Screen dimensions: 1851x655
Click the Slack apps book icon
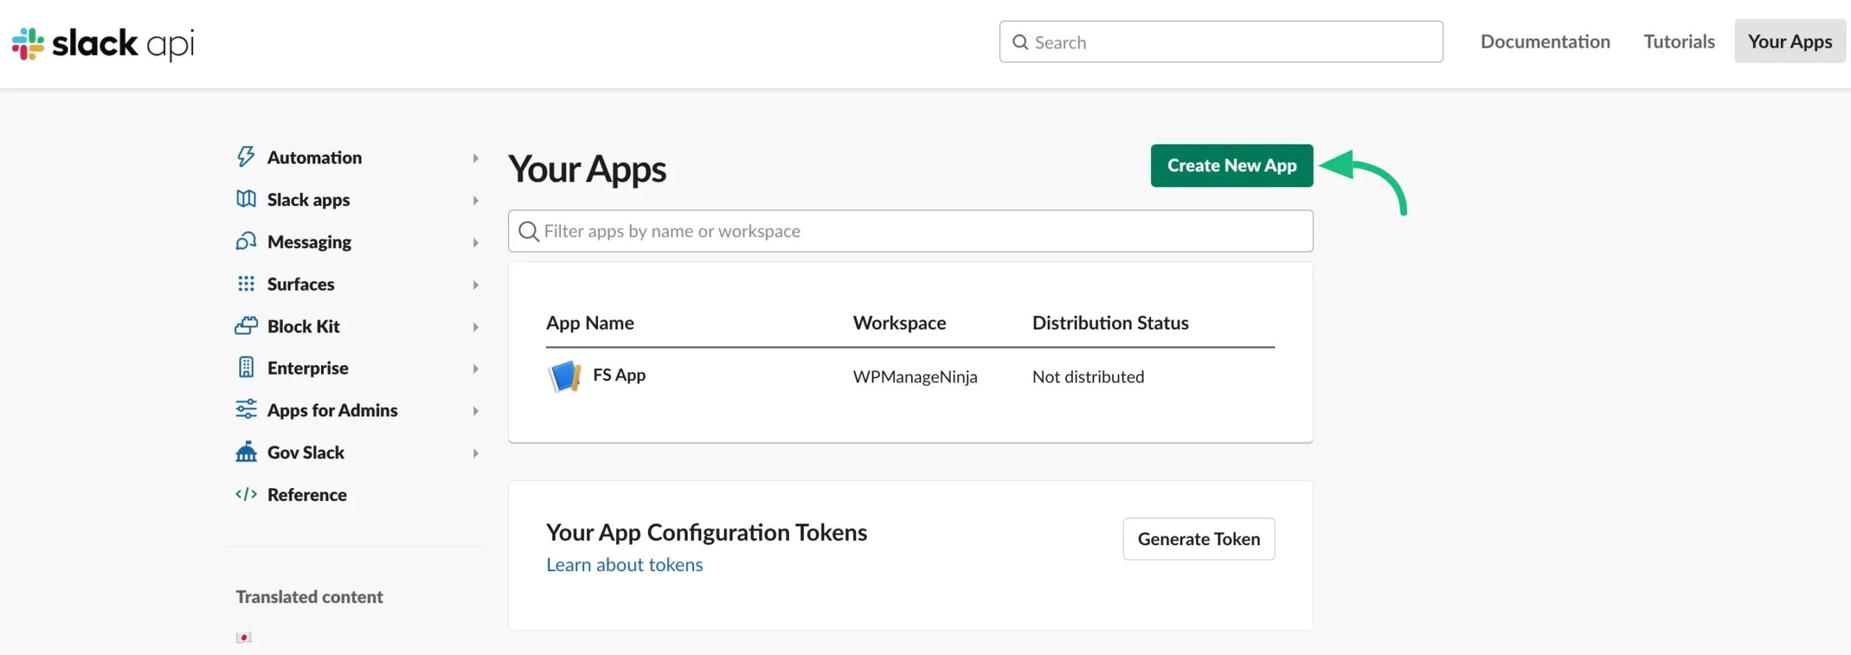coord(246,200)
